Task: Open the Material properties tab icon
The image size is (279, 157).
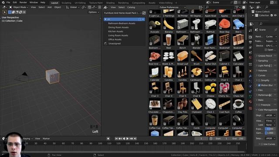Action: [x=250, y=102]
